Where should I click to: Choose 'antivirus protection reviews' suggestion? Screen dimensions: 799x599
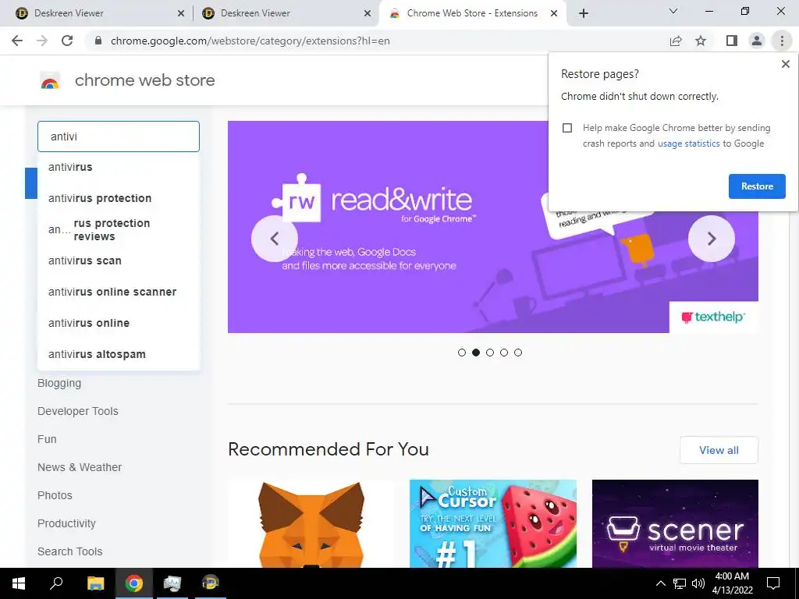[x=119, y=230]
